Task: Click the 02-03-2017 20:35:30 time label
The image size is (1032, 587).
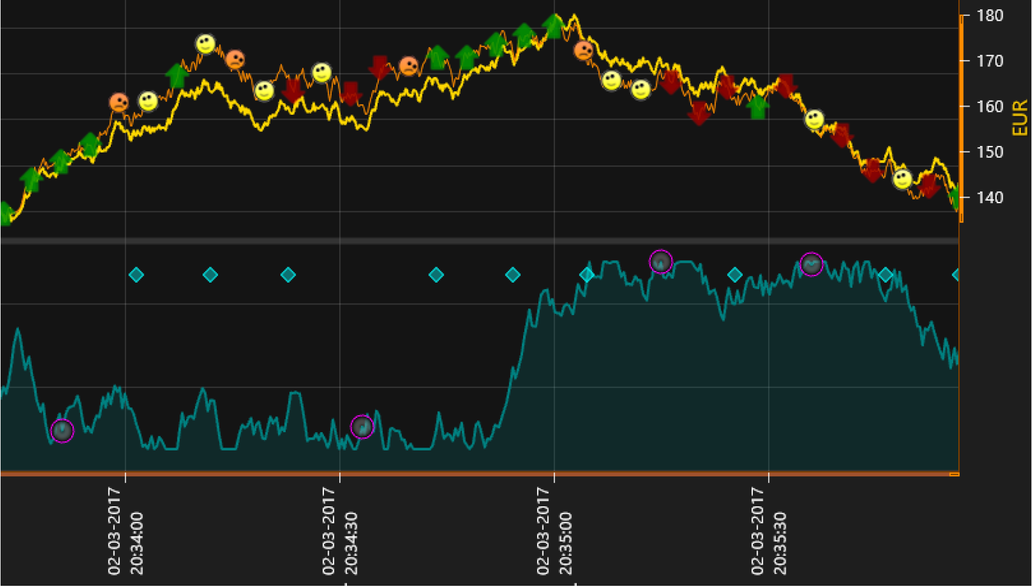Action: (x=769, y=531)
